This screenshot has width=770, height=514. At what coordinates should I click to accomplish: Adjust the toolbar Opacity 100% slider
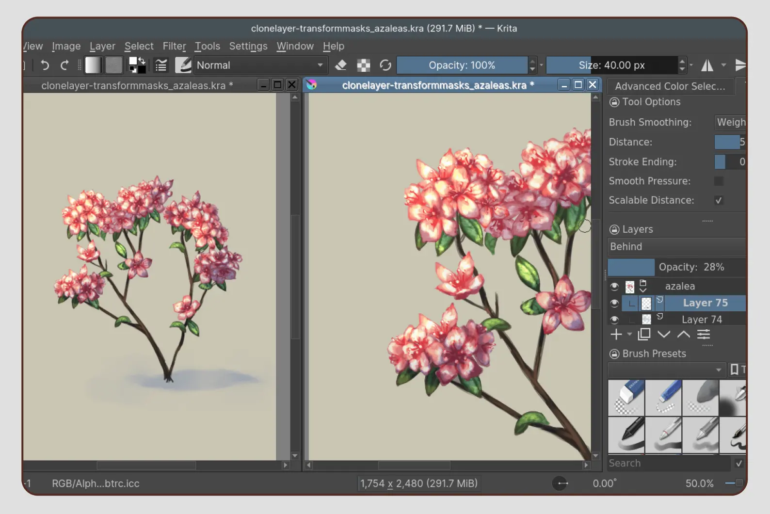[462, 65]
